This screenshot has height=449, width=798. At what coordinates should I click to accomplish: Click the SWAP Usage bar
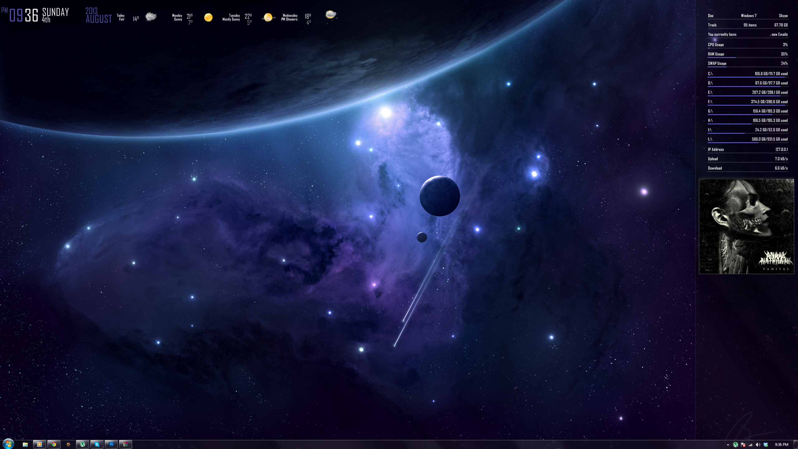pos(748,67)
